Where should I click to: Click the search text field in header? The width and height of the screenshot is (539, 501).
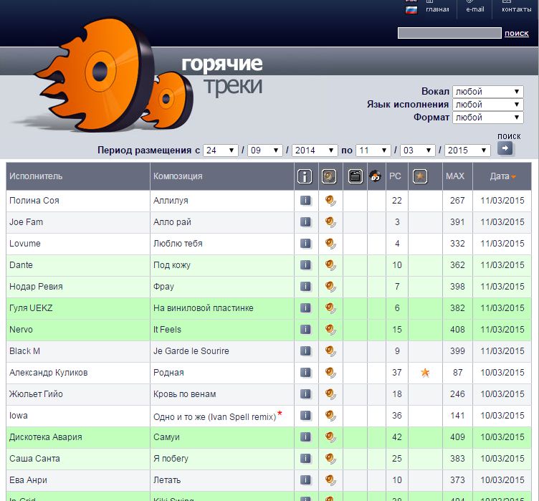449,33
